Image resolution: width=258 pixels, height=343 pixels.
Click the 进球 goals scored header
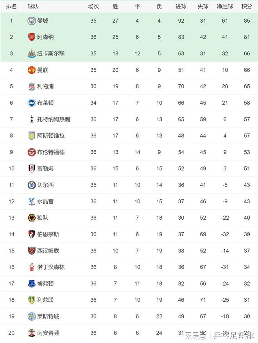(181, 7)
